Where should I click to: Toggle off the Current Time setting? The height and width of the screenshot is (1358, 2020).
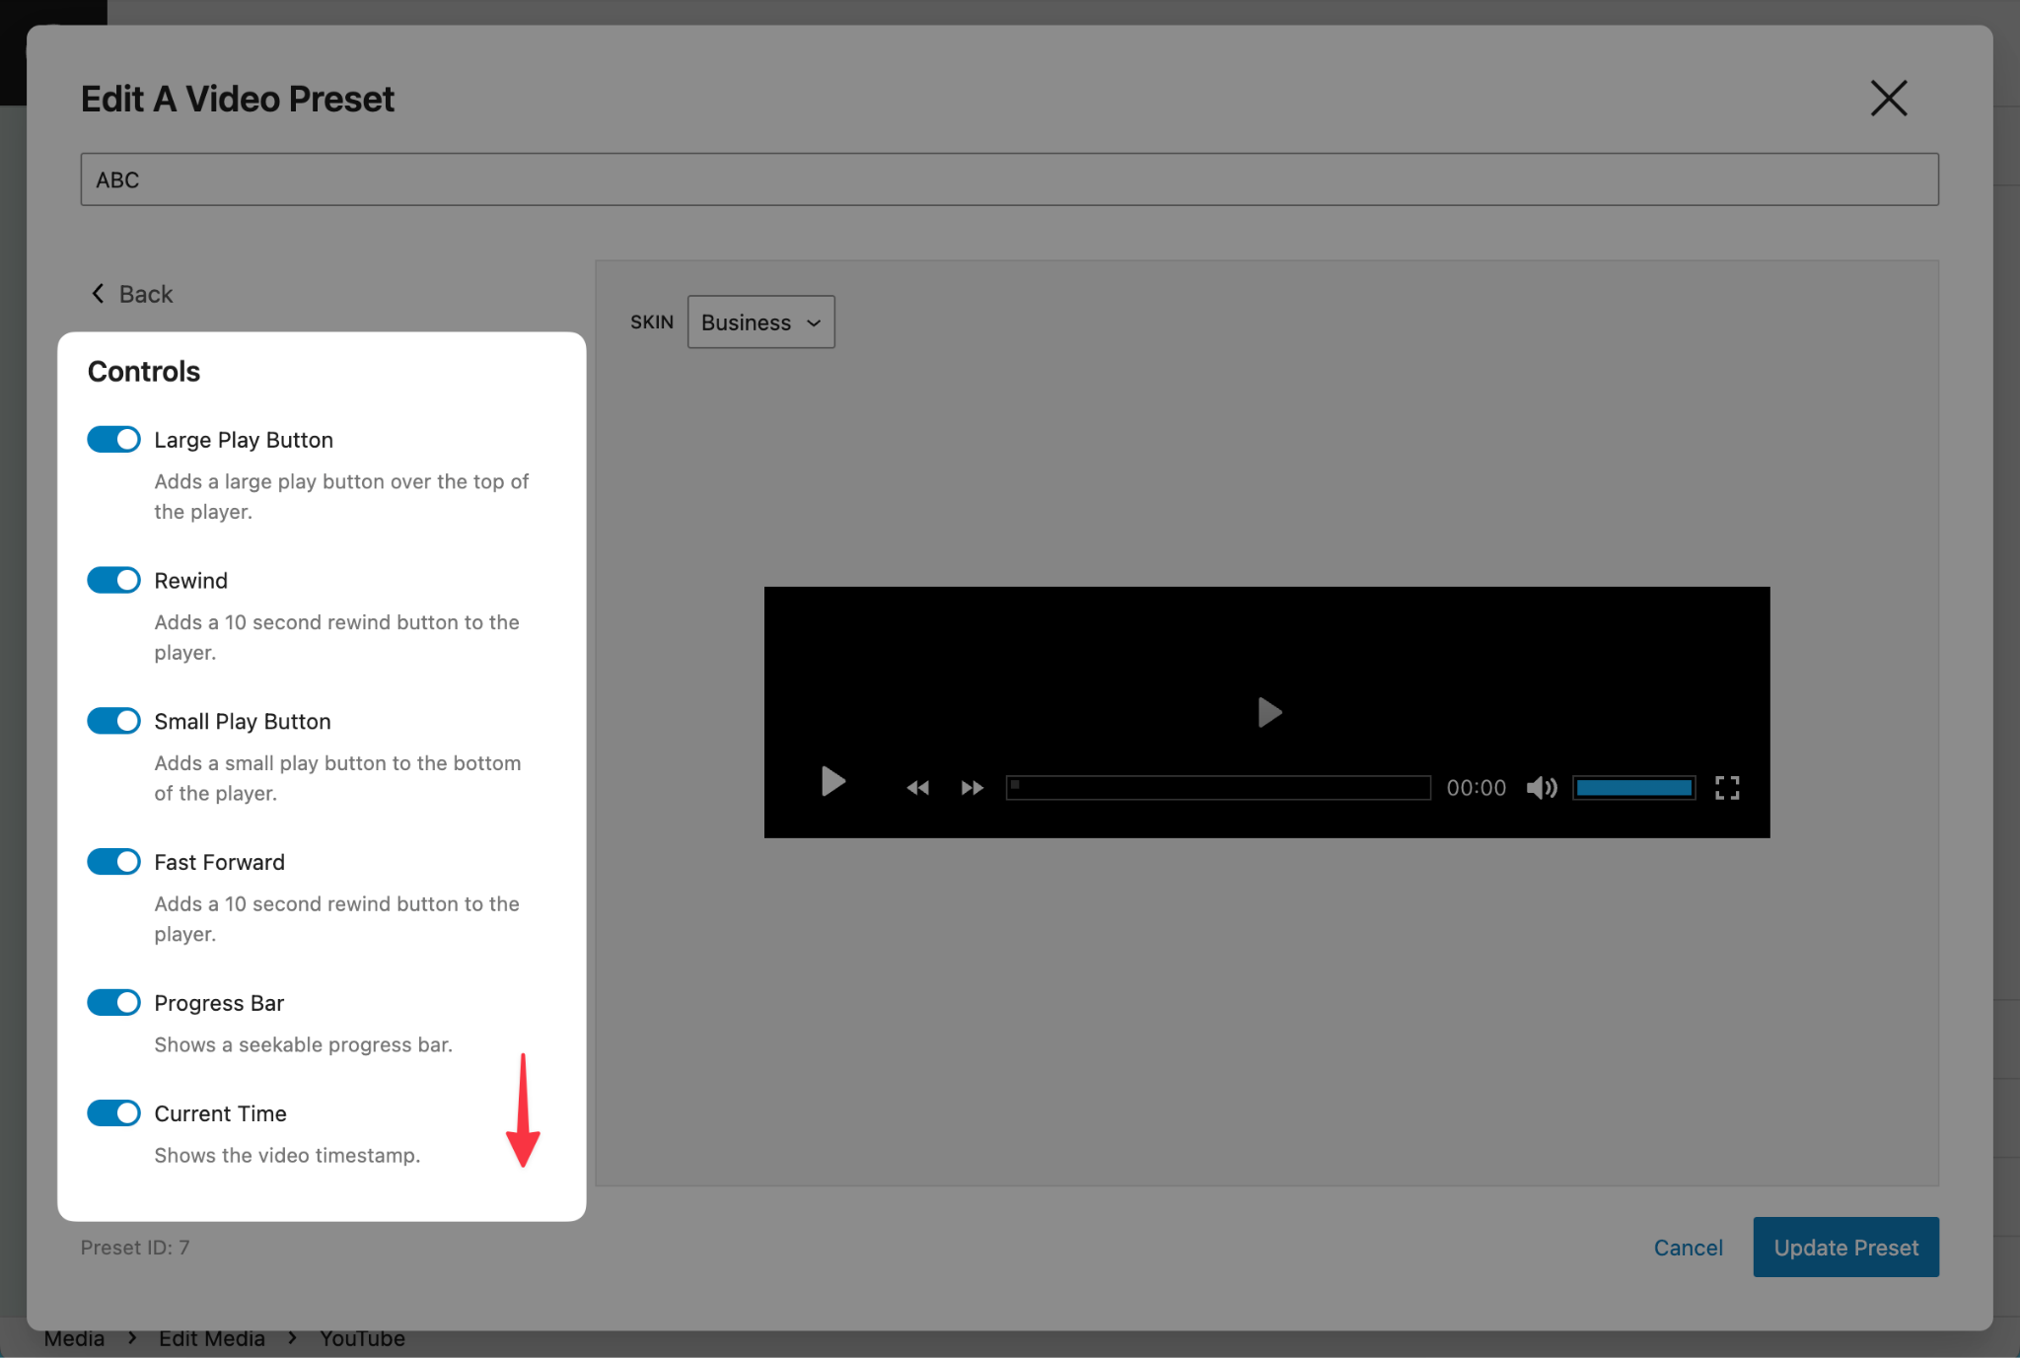112,1112
